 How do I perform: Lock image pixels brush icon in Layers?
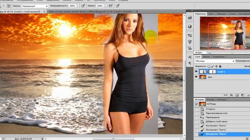212,66
